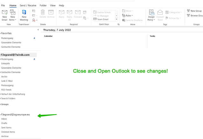Expand Verlauf der Unterhaltung folder
Image resolution: width=203 pixels, height=139 pixels.
coord(1,94)
